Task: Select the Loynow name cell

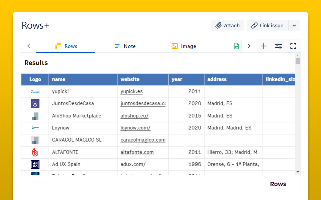Action: pos(83,128)
